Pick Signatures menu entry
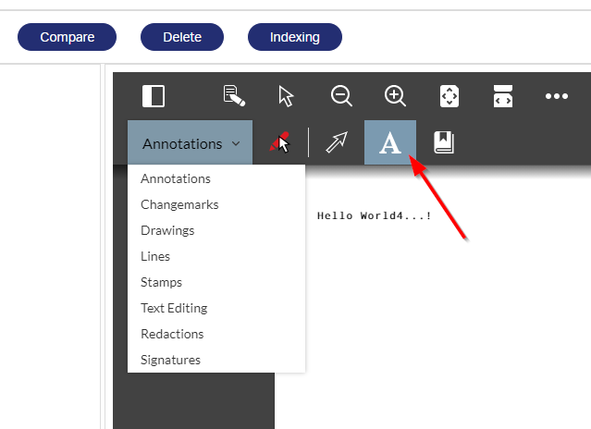 coord(170,360)
